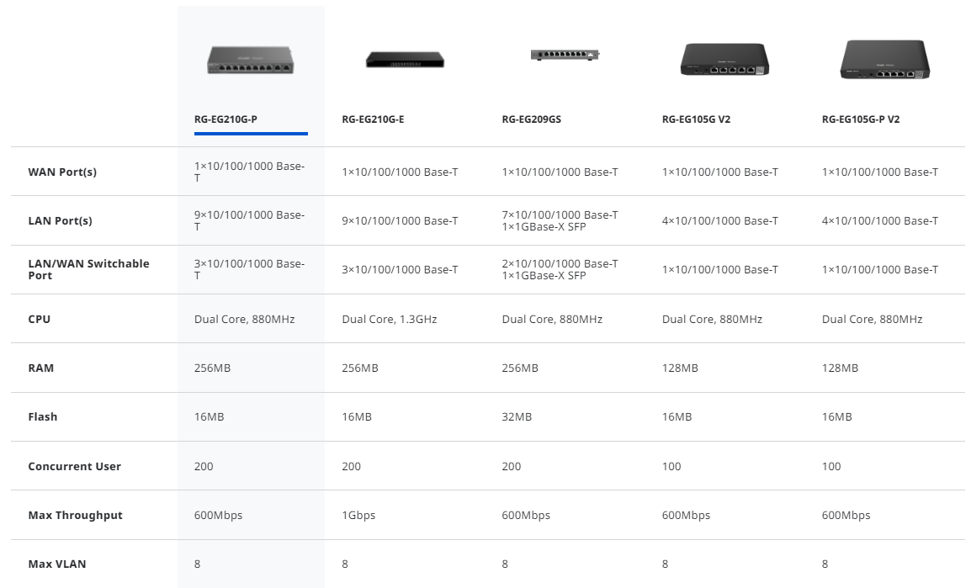Click the Flash row label

pos(43,417)
